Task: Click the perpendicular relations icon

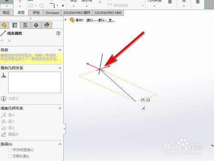Action: [4, 75]
